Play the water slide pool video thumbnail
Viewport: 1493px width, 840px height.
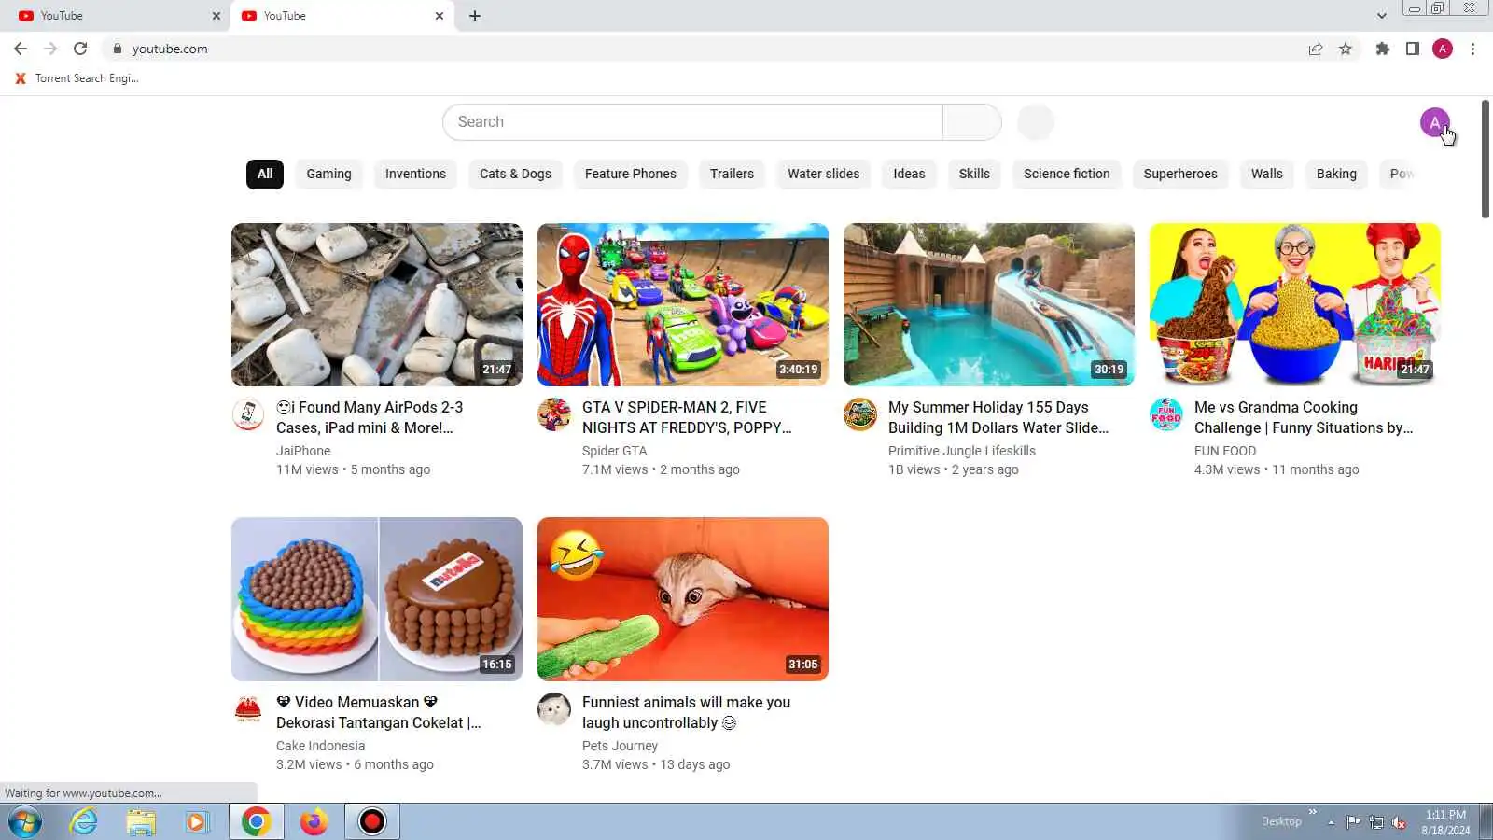989,304
